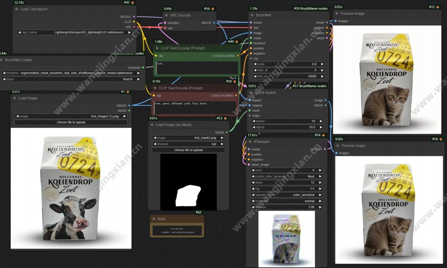The image size is (447, 268).
Task: Click the positive prompt text box containing 1cat
Action: click(x=197, y=68)
